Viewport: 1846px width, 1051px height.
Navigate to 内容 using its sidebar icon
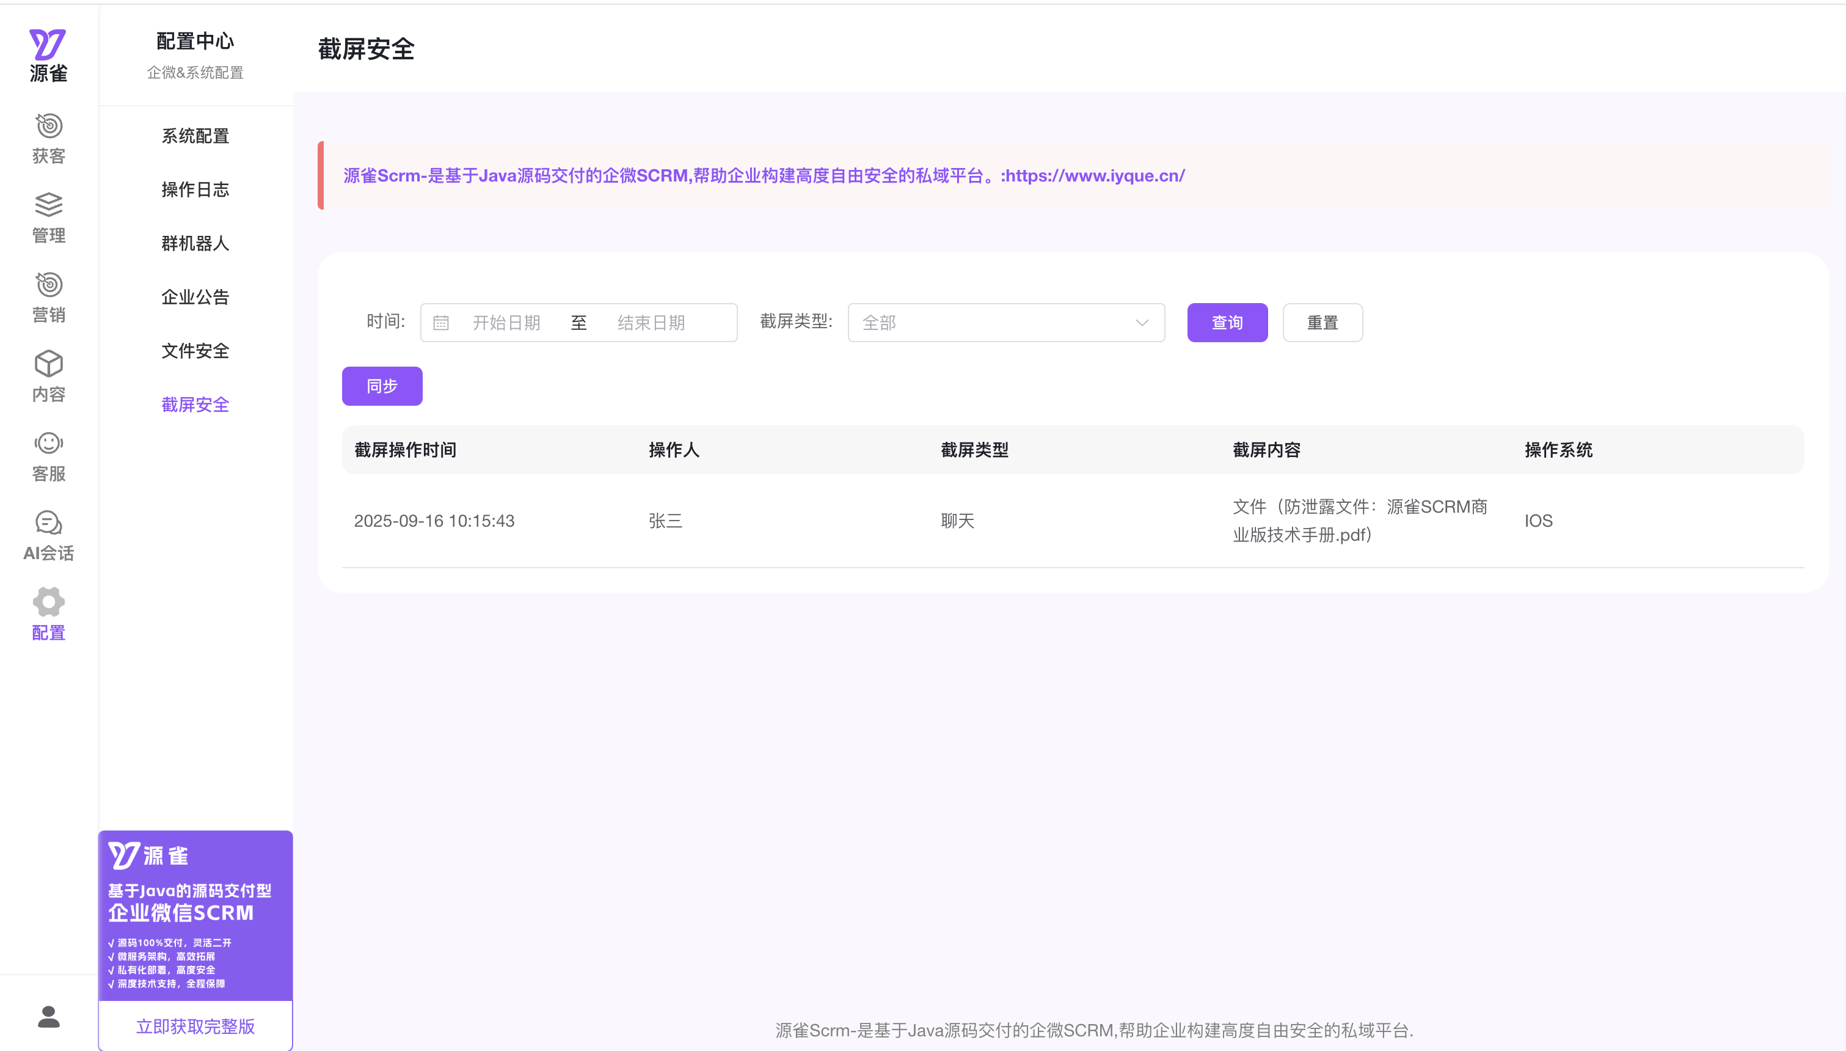pyautogui.click(x=48, y=377)
